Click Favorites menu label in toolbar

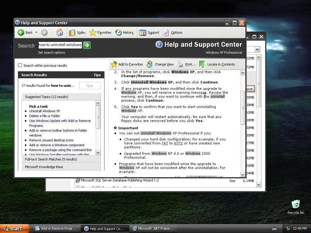pyautogui.click(x=104, y=32)
